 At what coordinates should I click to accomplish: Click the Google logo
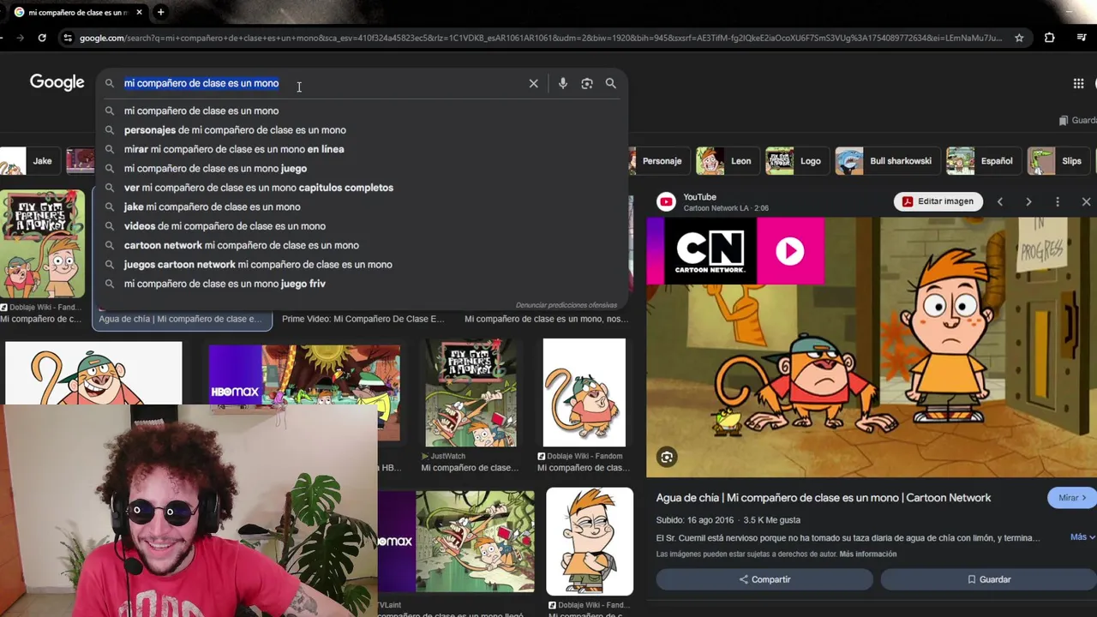coord(57,82)
